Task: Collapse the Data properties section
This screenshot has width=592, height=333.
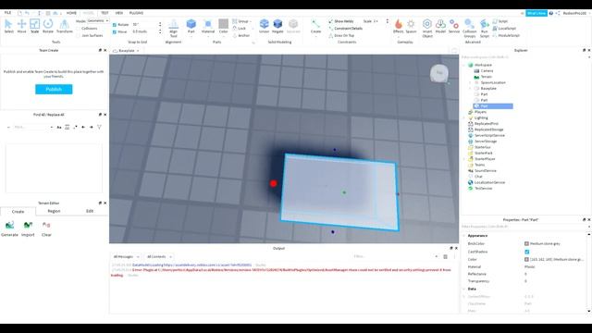Action: coord(464,289)
